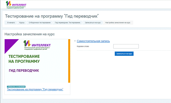Open the 'Тестирование на программу Гид переводчик' course link
This screenshot has width=171, height=103.
pyautogui.click(x=35, y=89)
